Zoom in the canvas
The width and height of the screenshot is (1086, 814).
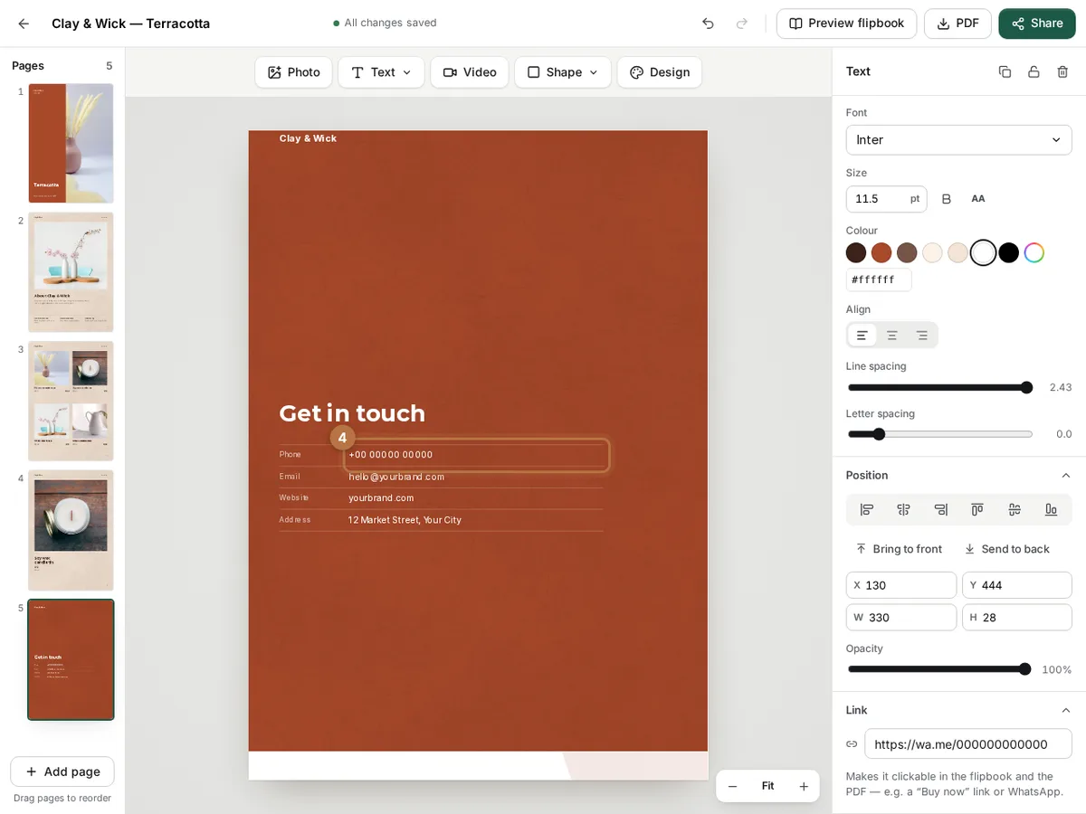804,786
